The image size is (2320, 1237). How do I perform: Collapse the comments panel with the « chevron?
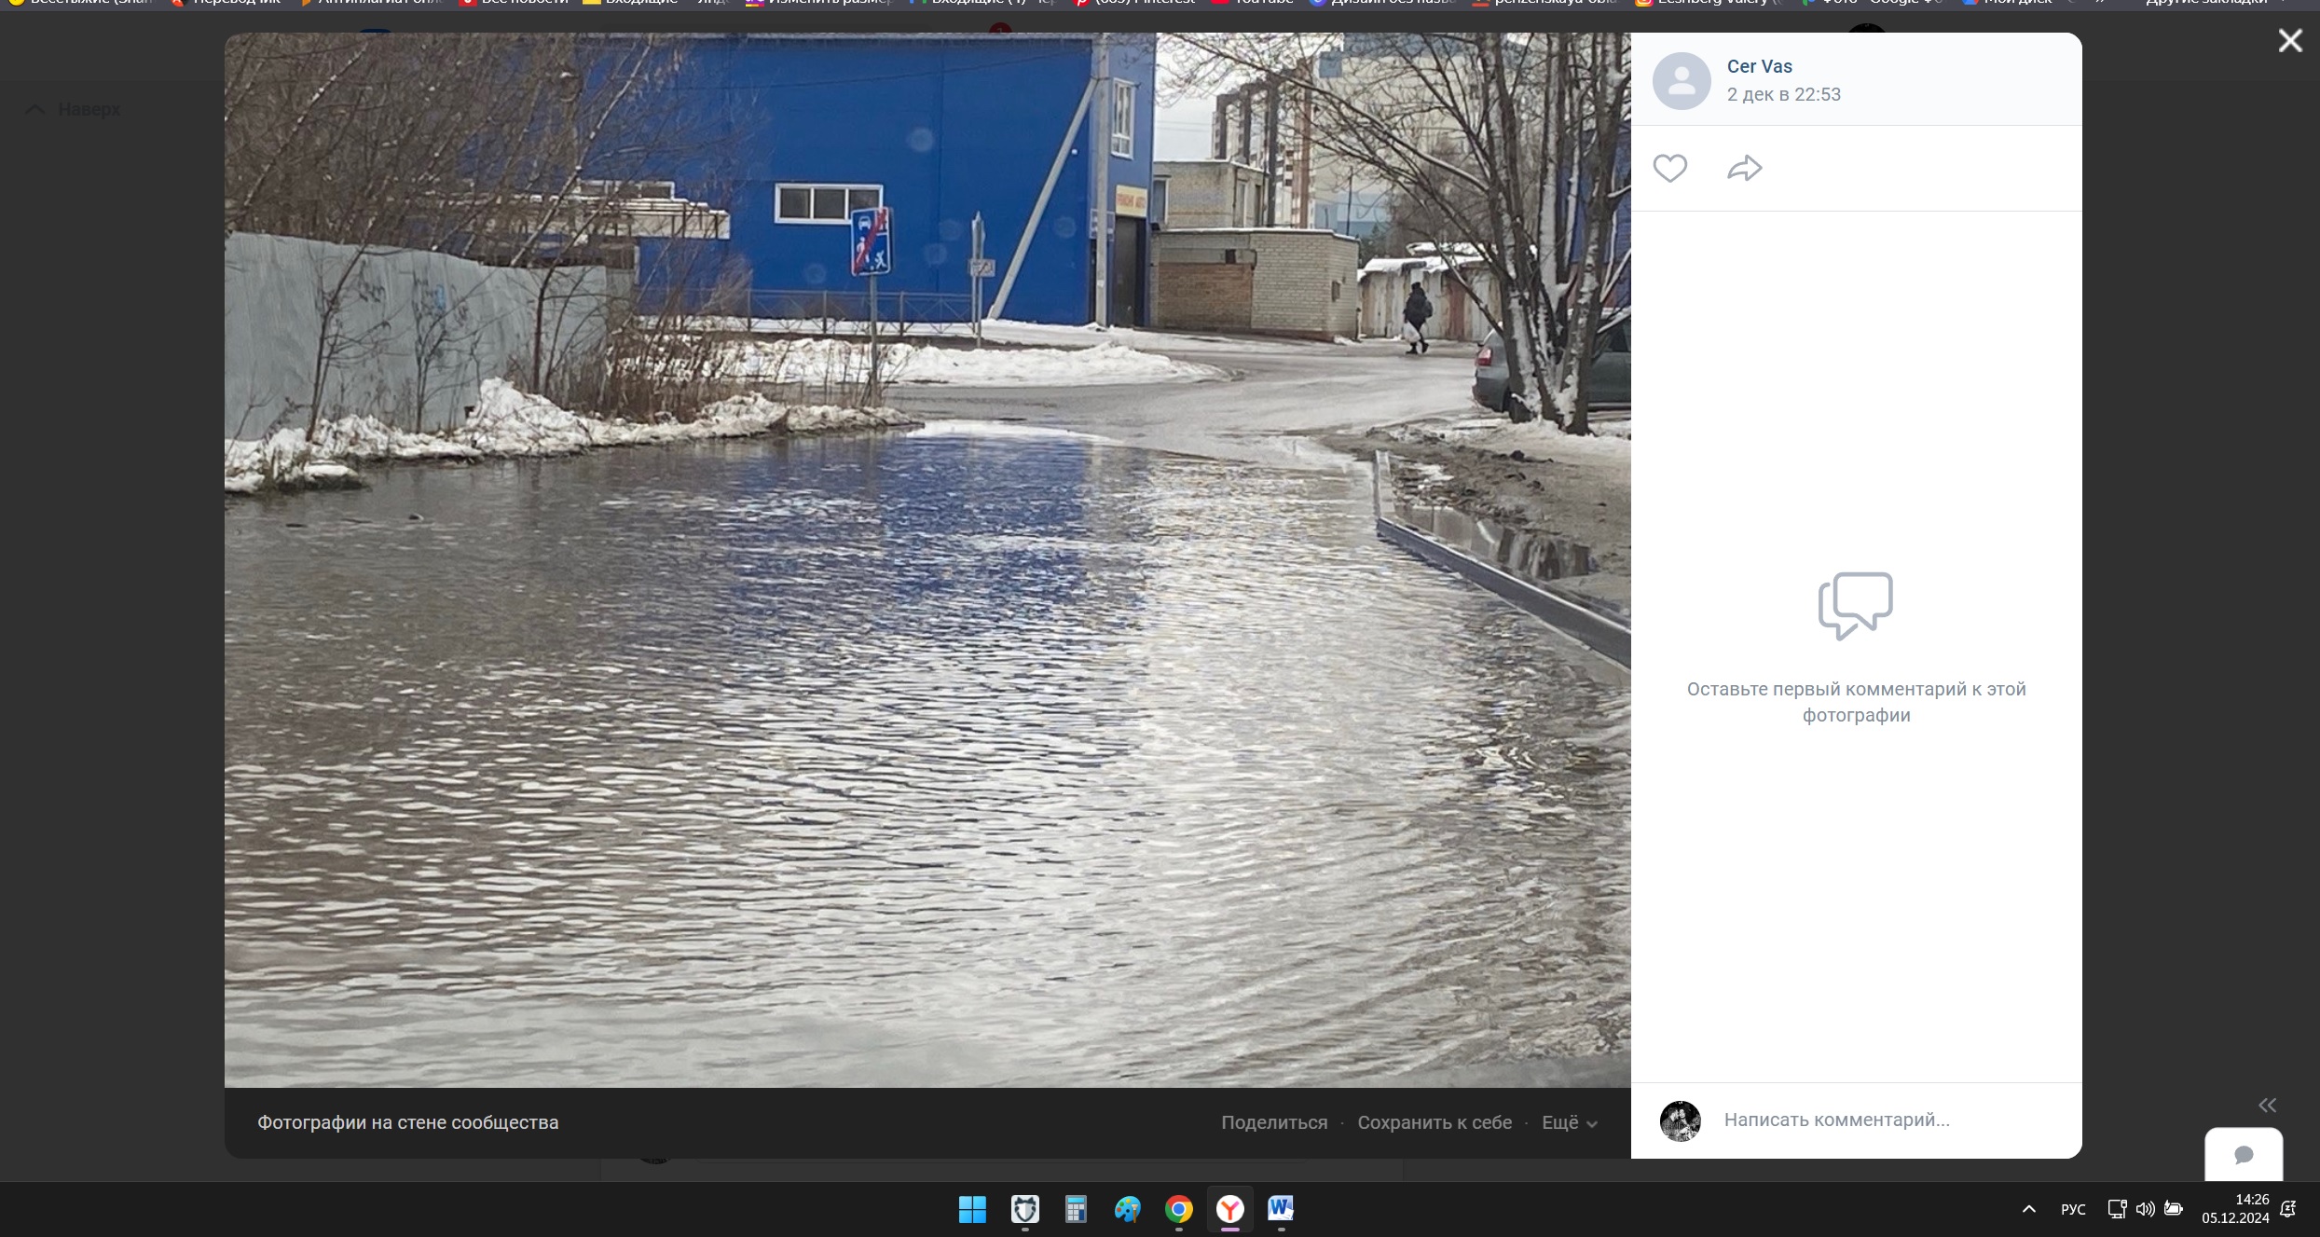(x=2267, y=1105)
